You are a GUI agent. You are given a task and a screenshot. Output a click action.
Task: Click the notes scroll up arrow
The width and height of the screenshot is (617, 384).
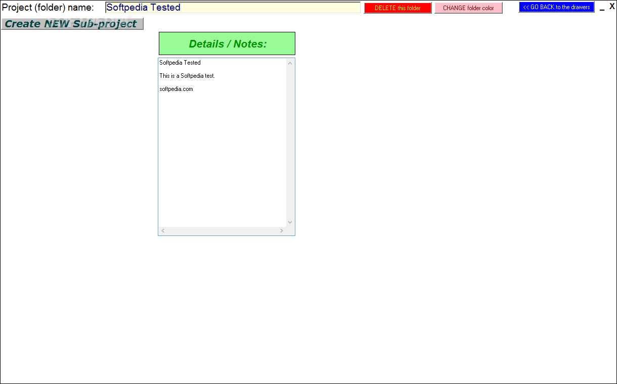click(290, 63)
